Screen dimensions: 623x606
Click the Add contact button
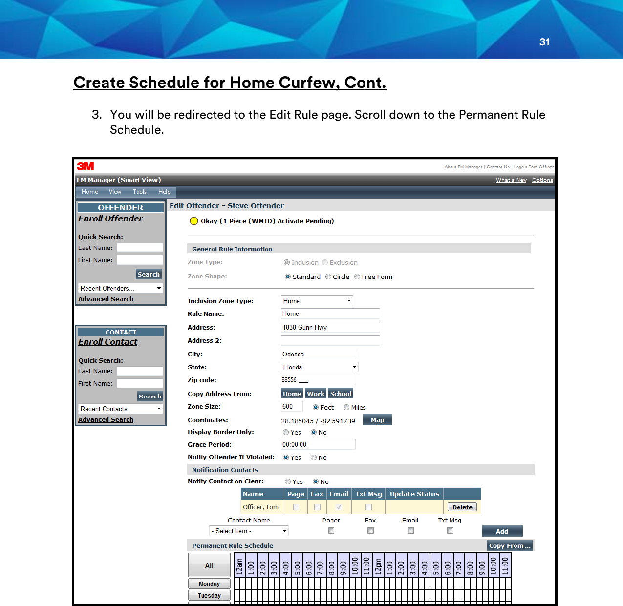[x=502, y=531]
